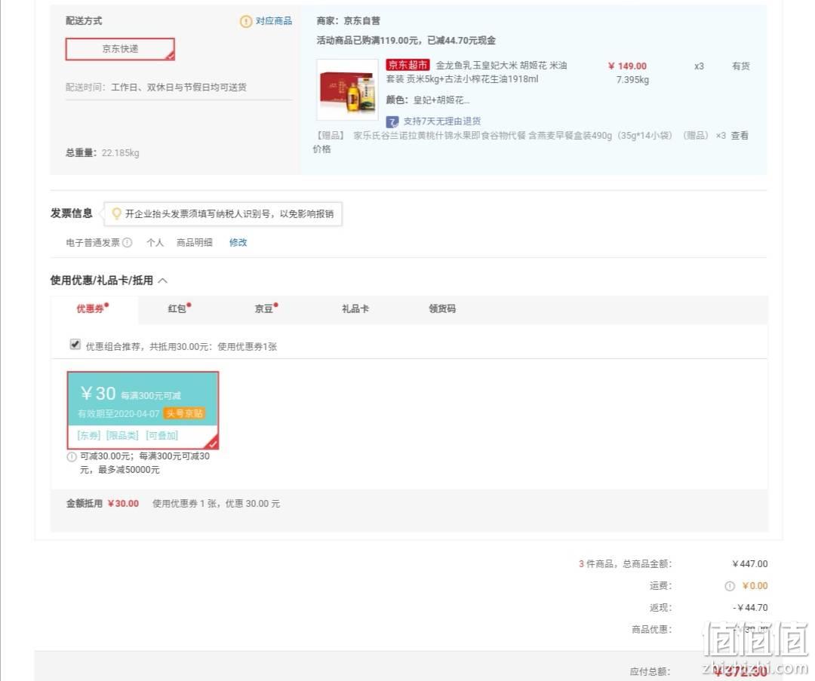Image resolution: width=815 pixels, height=681 pixels.
Task: Click the 头号京贴 orange tag on coupon
Action: 184,413
